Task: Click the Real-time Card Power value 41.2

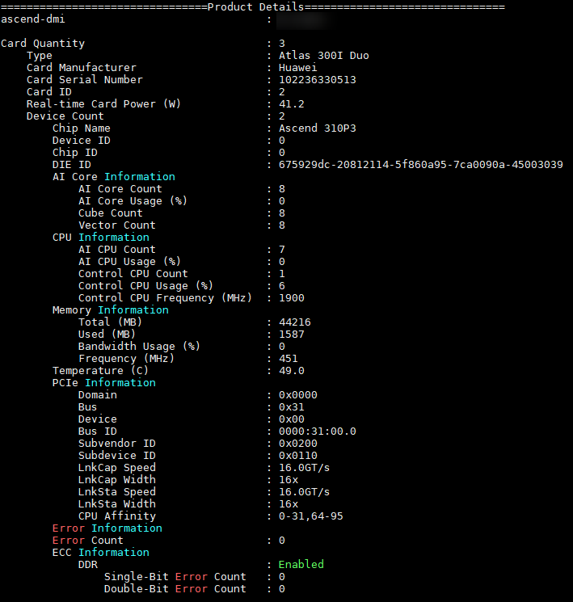Action: click(x=292, y=104)
